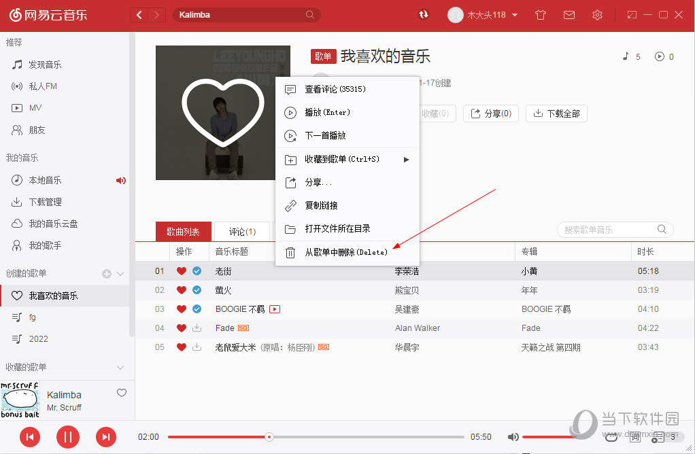This screenshot has height=454, width=695.
Task: Switch to the 评论(1) tab
Action: tap(241, 230)
